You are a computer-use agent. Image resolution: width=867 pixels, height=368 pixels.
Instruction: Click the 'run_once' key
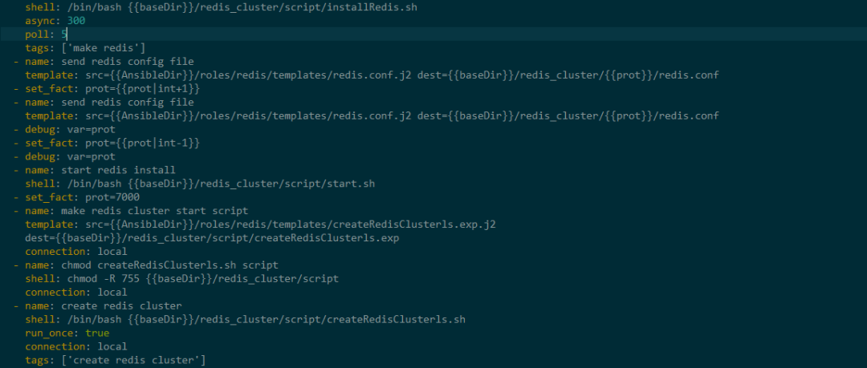click(51, 333)
